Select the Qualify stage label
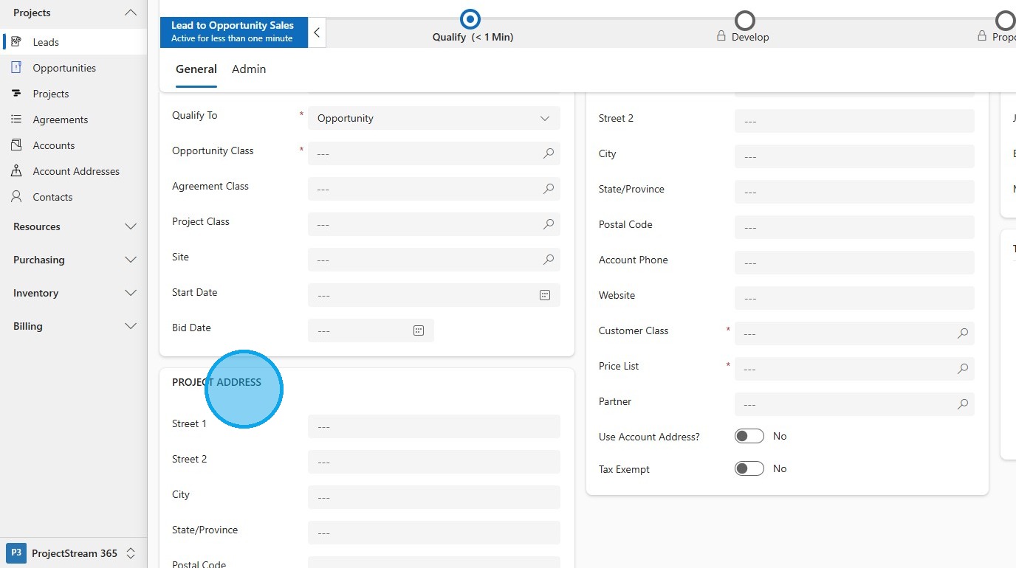 [473, 38]
